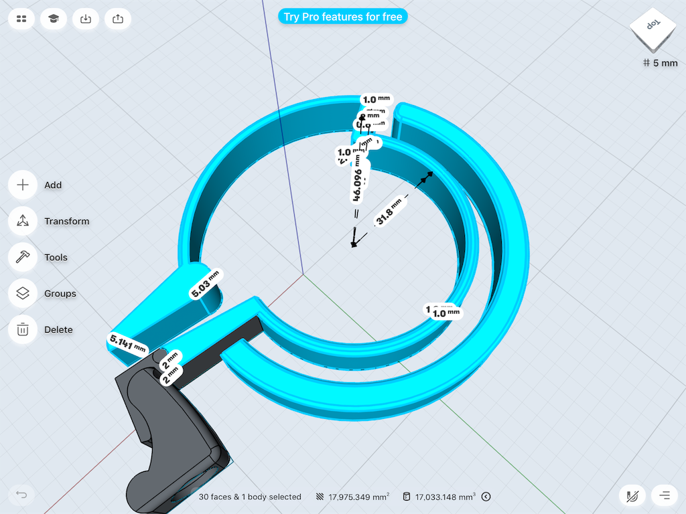This screenshot has height=514, width=686.
Task: Click the import download icon
Action: click(86, 19)
